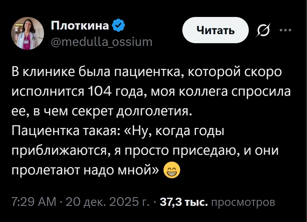The image size is (307, 222).
Task: Click the display name Плоткина
Action: [x=80, y=26]
